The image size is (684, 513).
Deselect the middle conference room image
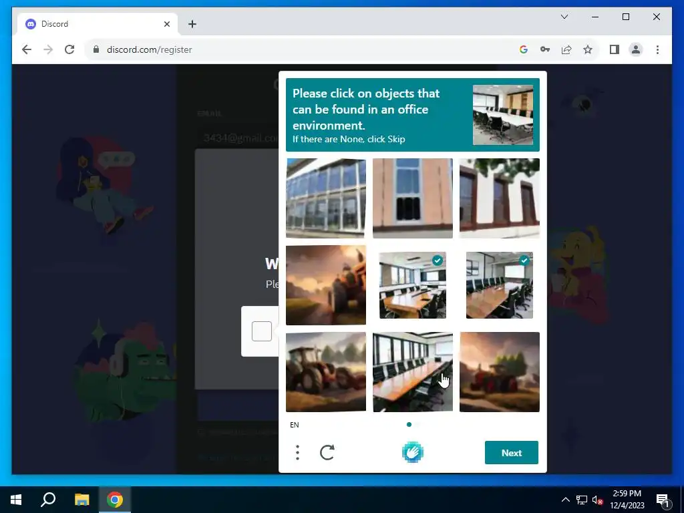pyautogui.click(x=413, y=285)
